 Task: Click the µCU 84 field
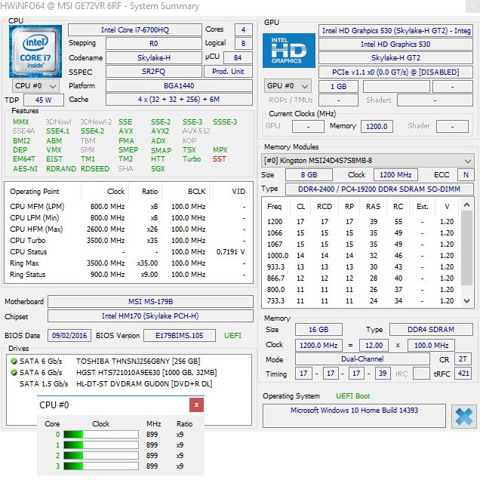(238, 58)
